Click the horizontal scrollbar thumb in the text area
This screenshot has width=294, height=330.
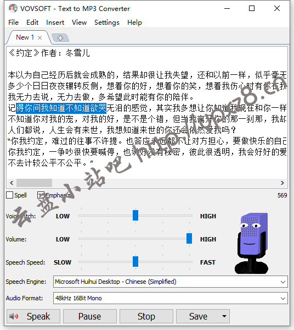tap(34, 183)
